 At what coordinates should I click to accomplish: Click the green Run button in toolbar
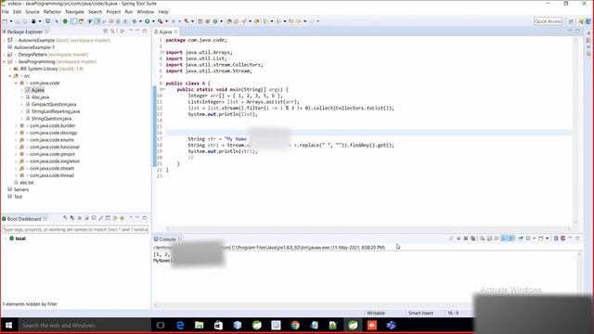pos(148,21)
